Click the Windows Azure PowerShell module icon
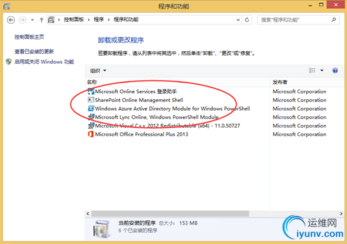This screenshot has height=244, width=347. (x=91, y=108)
